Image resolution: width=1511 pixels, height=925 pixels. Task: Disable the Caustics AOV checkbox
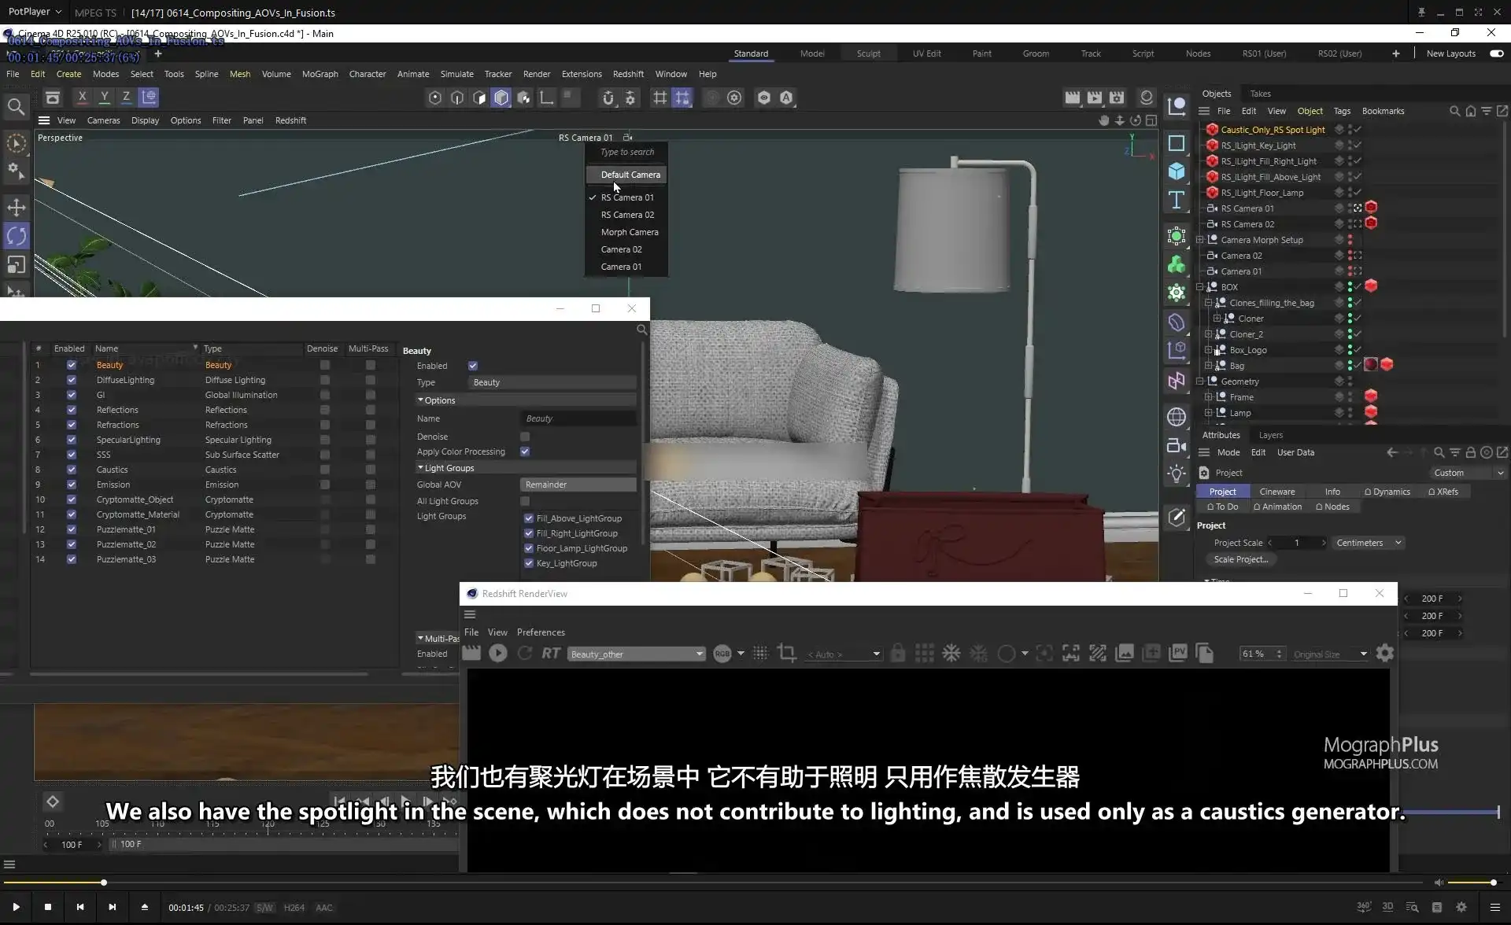coord(71,469)
